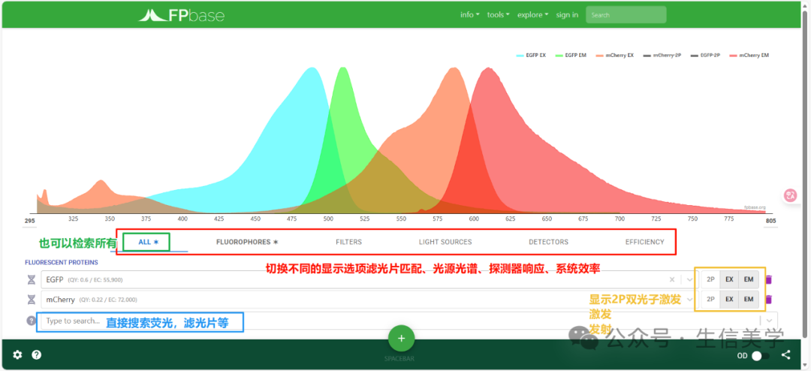The image size is (811, 371).
Task: Click the hourglass icon beside mCherry
Action: [x=32, y=300]
